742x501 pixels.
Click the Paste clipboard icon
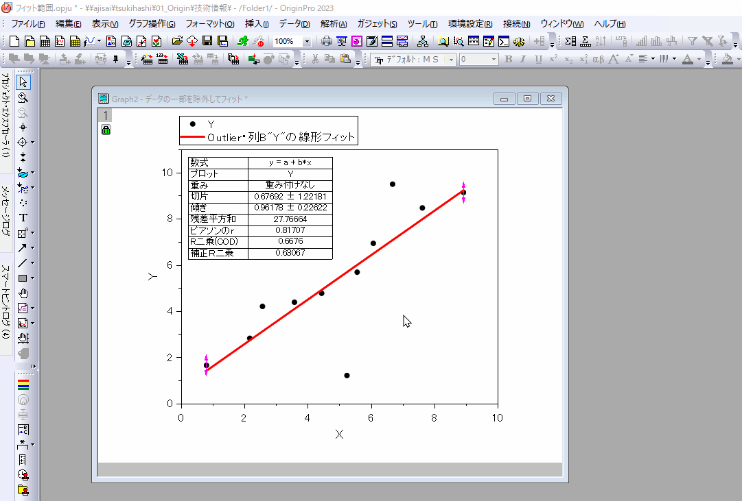345,59
